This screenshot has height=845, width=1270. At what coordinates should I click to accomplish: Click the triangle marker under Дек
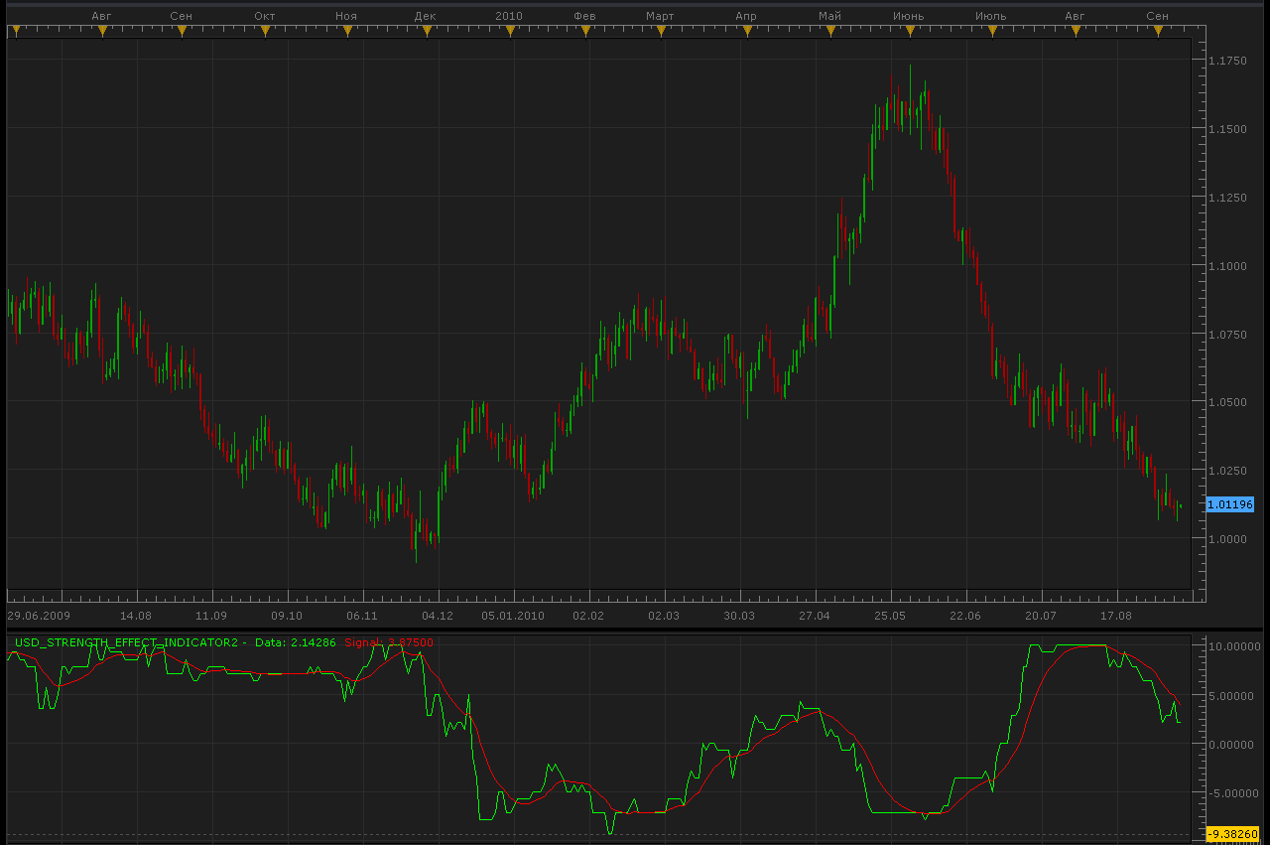click(427, 33)
